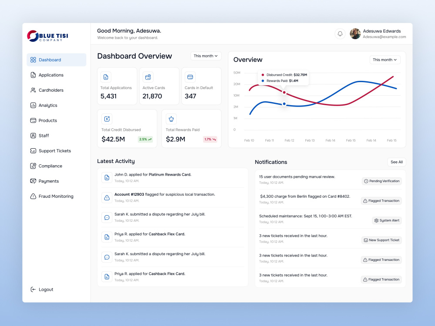Click Total Credit Disbursed value $42.5M
Screen dimensions: 435x326
coord(113,139)
